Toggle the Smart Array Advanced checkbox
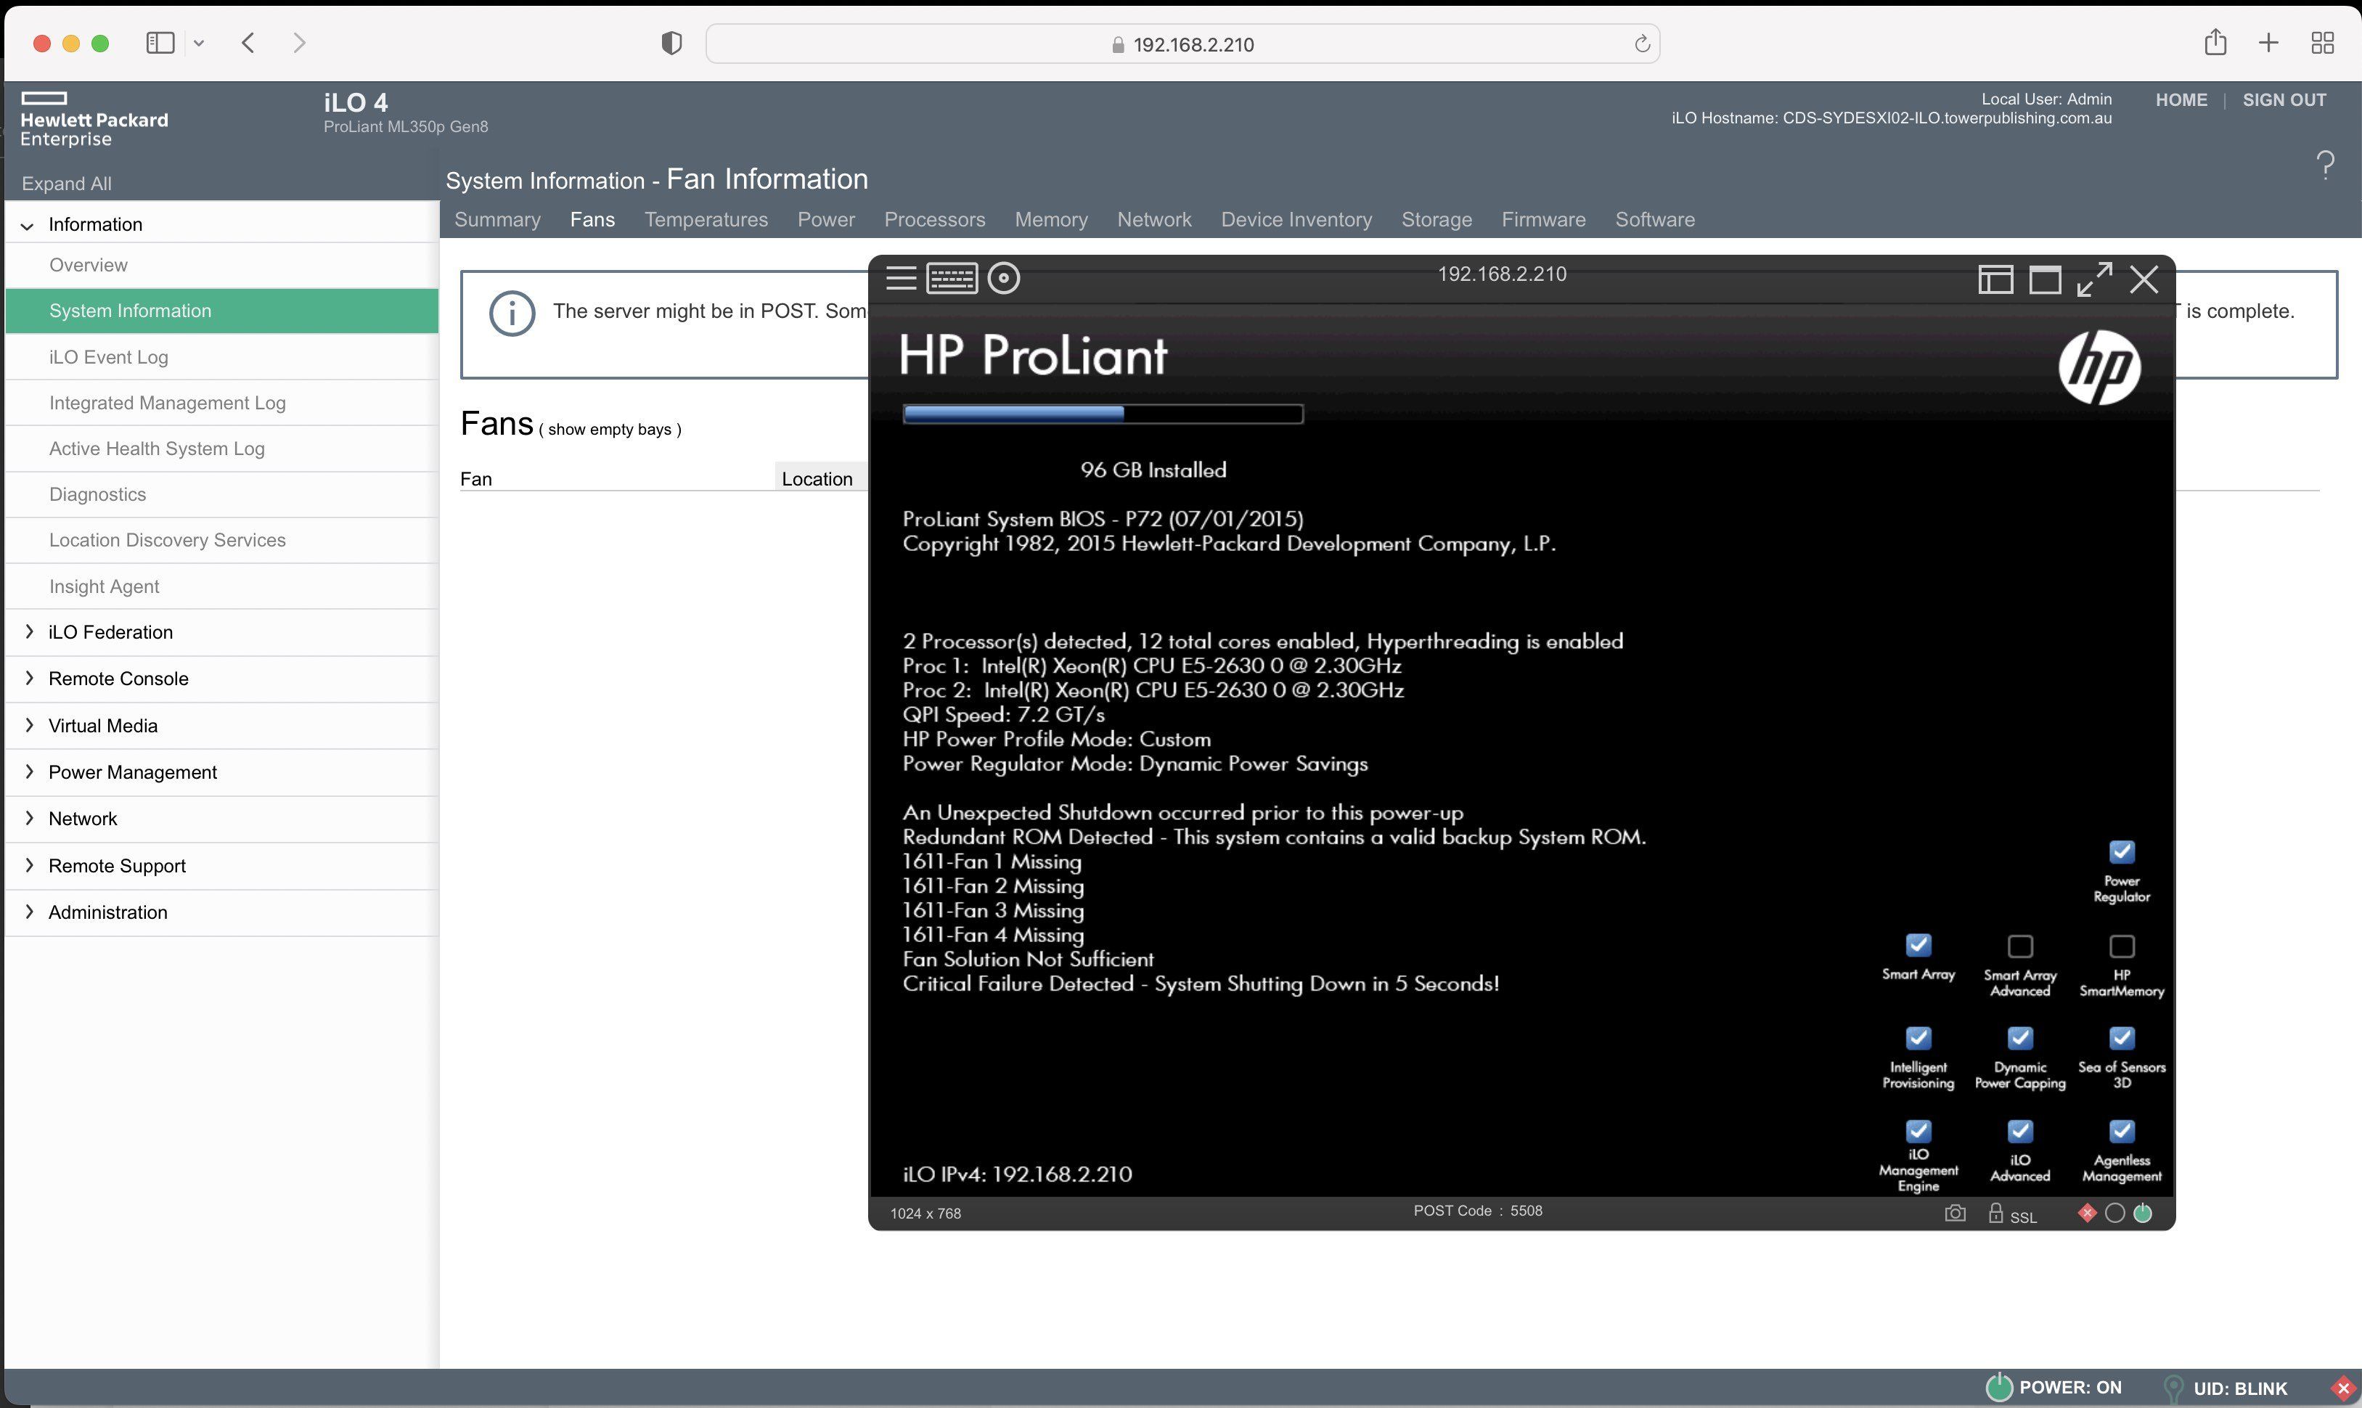The width and height of the screenshot is (2362, 1408). 2020,946
